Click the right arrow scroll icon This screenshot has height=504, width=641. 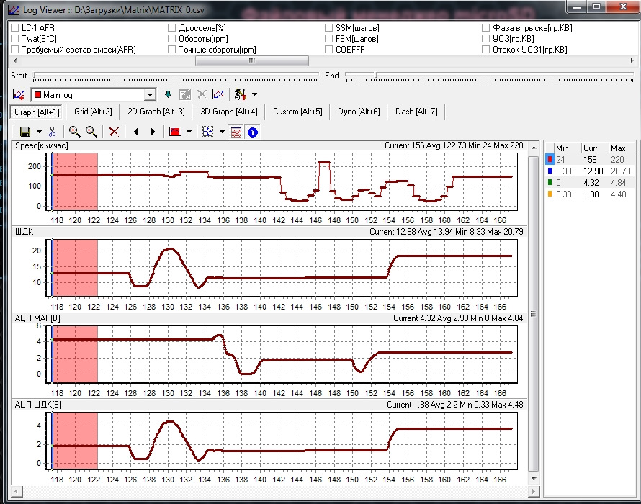pos(153,132)
